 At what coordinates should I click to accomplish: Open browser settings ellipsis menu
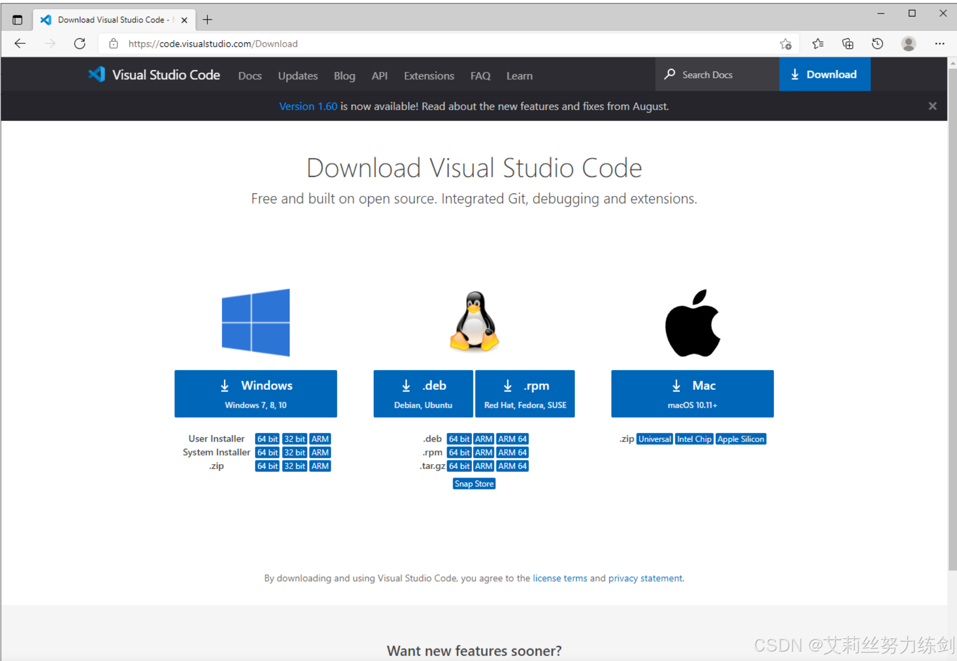(940, 44)
